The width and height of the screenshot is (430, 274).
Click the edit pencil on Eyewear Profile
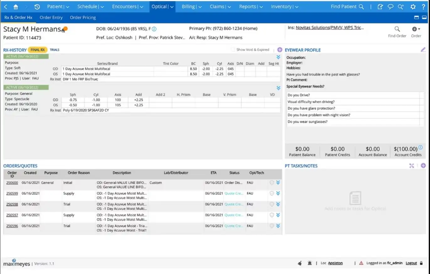coord(423,49)
